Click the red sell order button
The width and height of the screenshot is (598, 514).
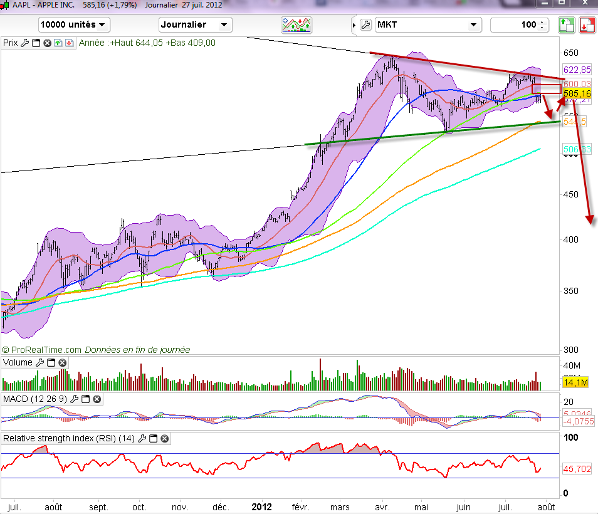587,25
